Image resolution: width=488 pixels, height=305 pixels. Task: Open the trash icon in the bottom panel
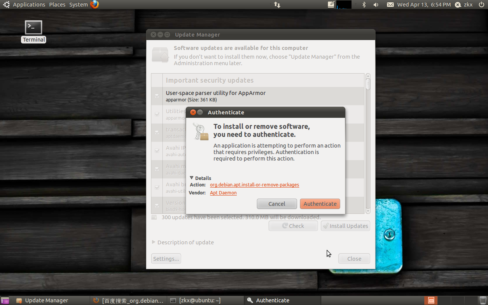(x=483, y=300)
